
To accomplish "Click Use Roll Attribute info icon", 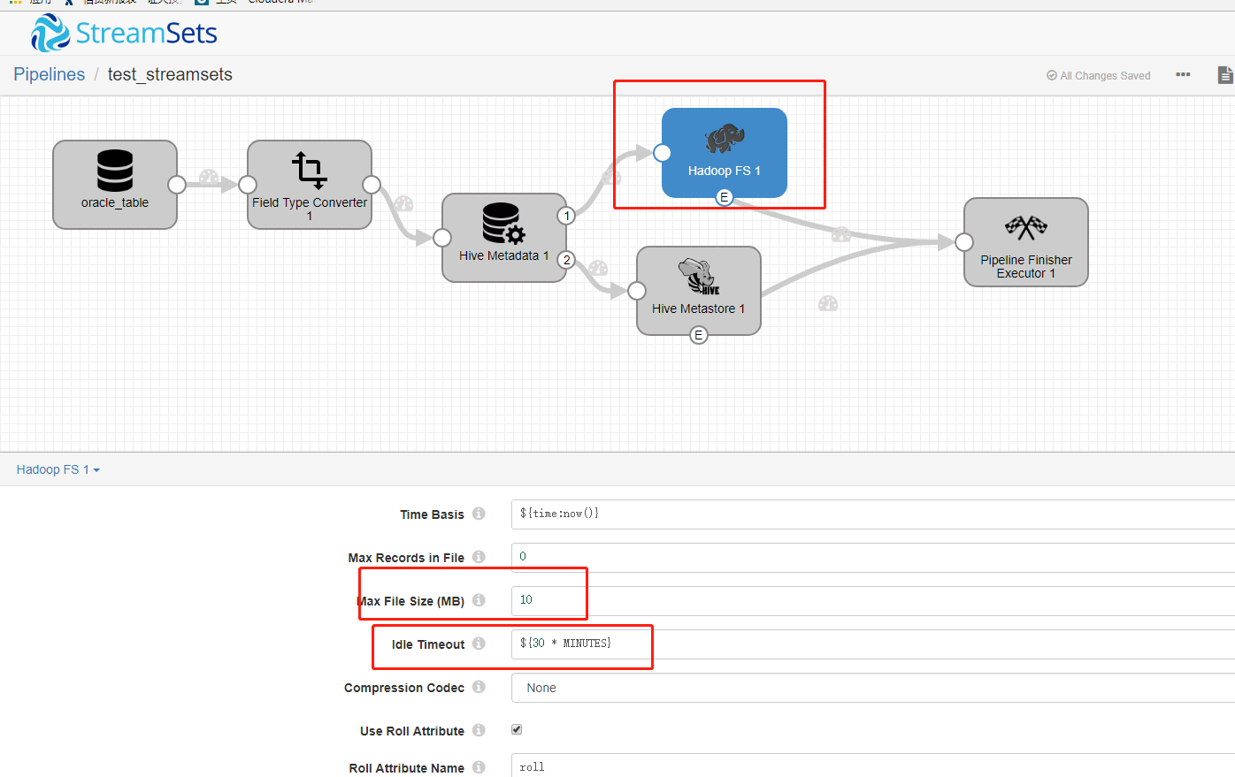I will click(479, 730).
